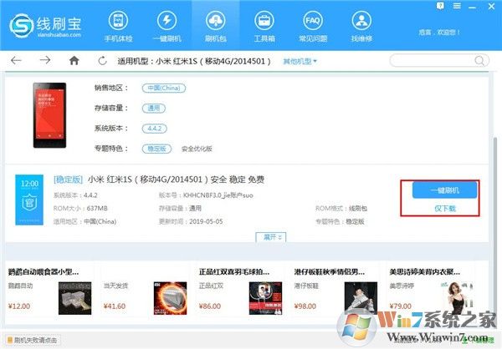Close the 线刷宝 window
The width and height of the screenshot is (502, 349).
coord(491,6)
